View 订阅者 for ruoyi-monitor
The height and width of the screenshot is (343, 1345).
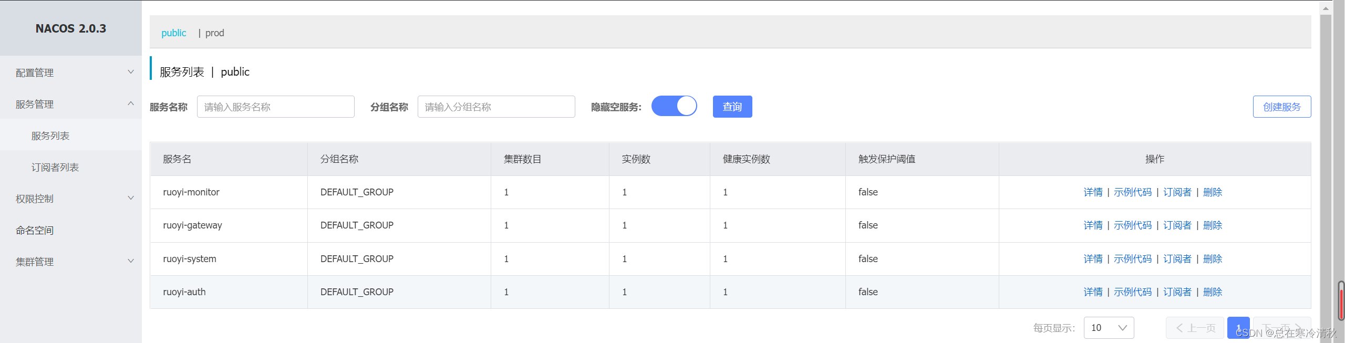click(1177, 192)
